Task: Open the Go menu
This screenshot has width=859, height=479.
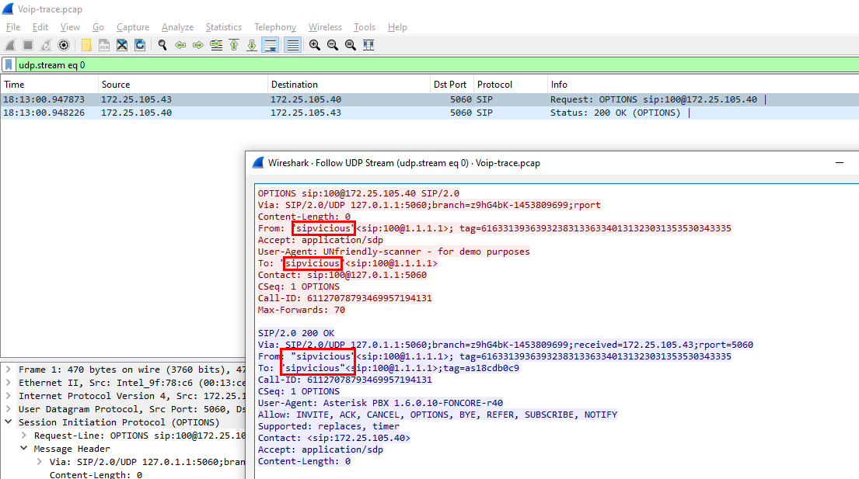Action: coord(98,27)
